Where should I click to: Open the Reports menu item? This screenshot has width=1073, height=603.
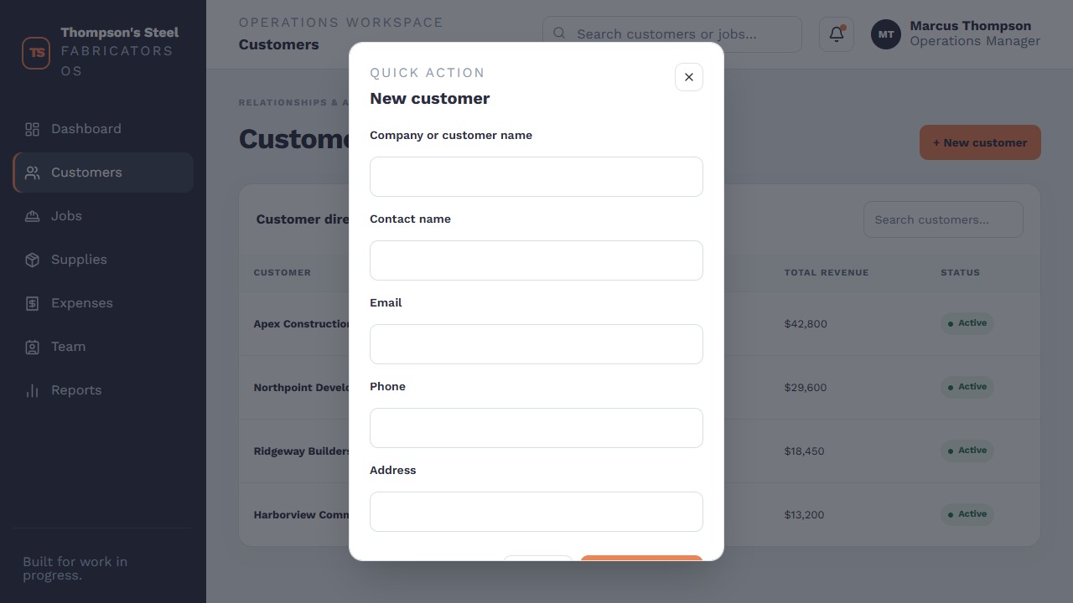pyautogui.click(x=103, y=390)
